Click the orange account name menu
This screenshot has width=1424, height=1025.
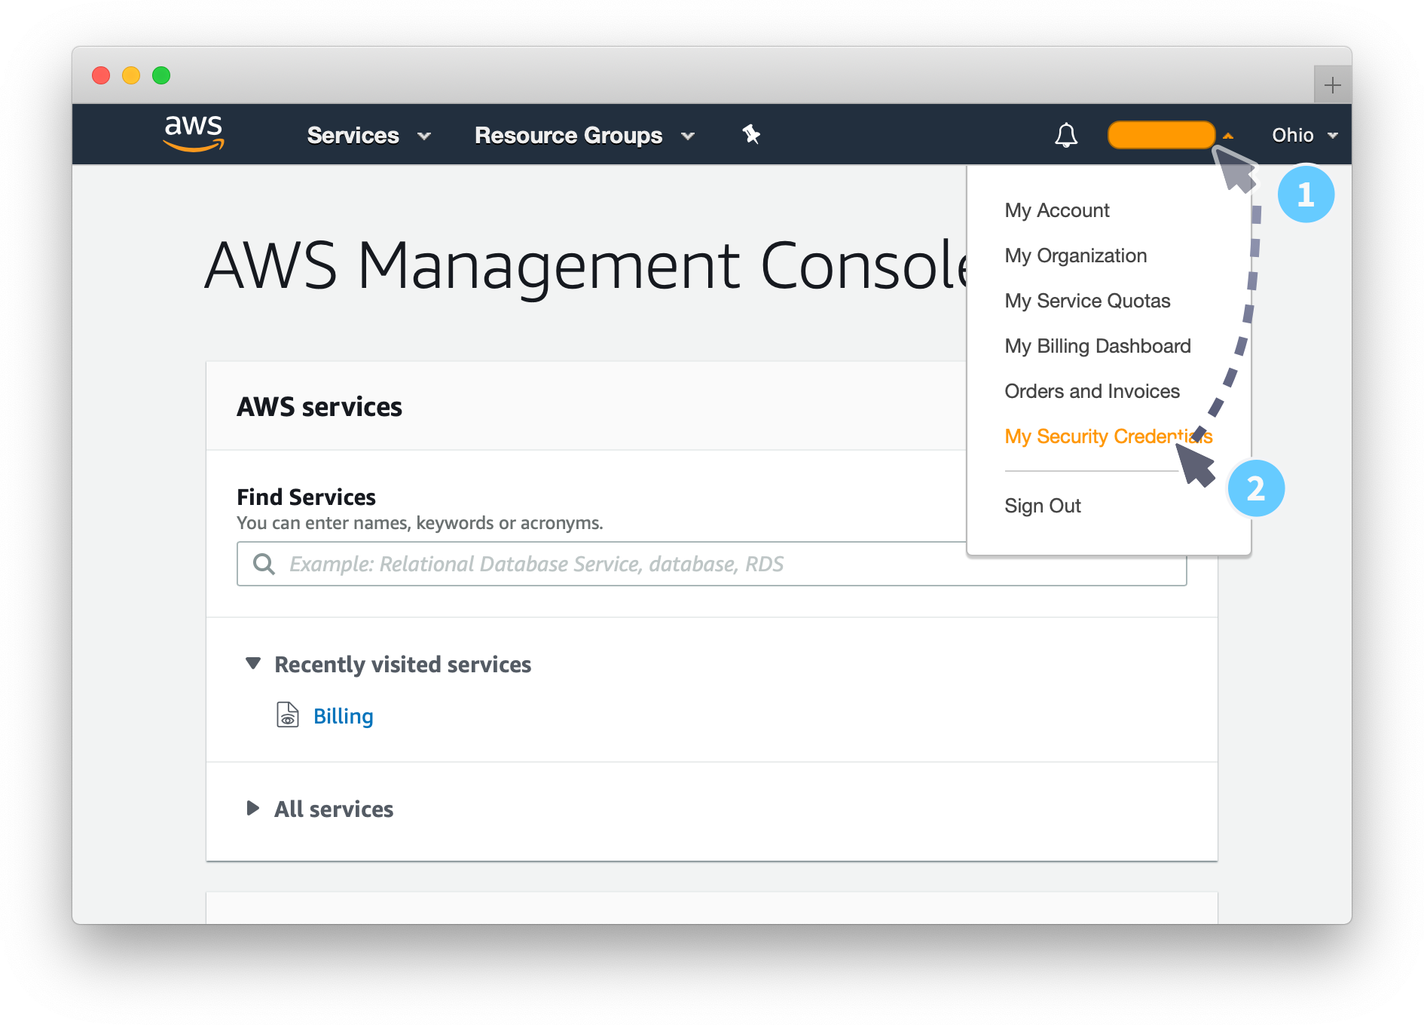point(1161,135)
